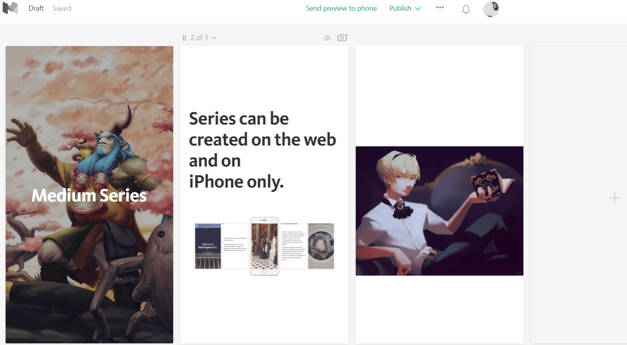Viewport: 627px width, 345px height.
Task: Select the Medium Series cover card
Action: point(89,194)
